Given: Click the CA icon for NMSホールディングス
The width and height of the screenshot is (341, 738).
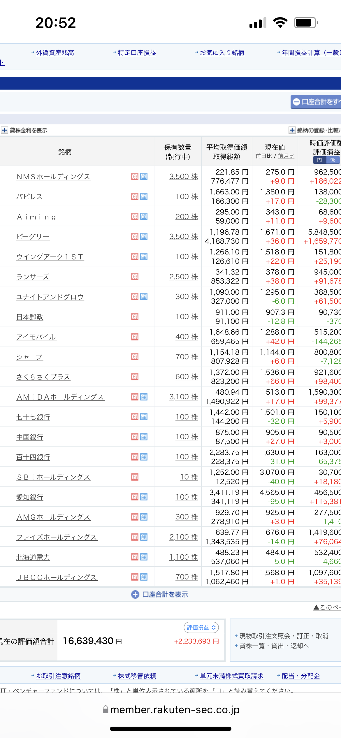Looking at the screenshot, I should pos(135,176).
